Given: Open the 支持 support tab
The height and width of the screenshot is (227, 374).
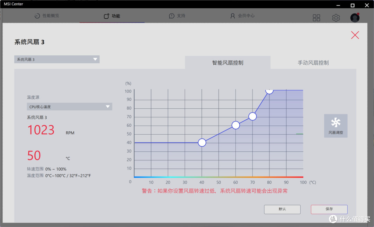Looking at the screenshot, I should click(x=177, y=16).
